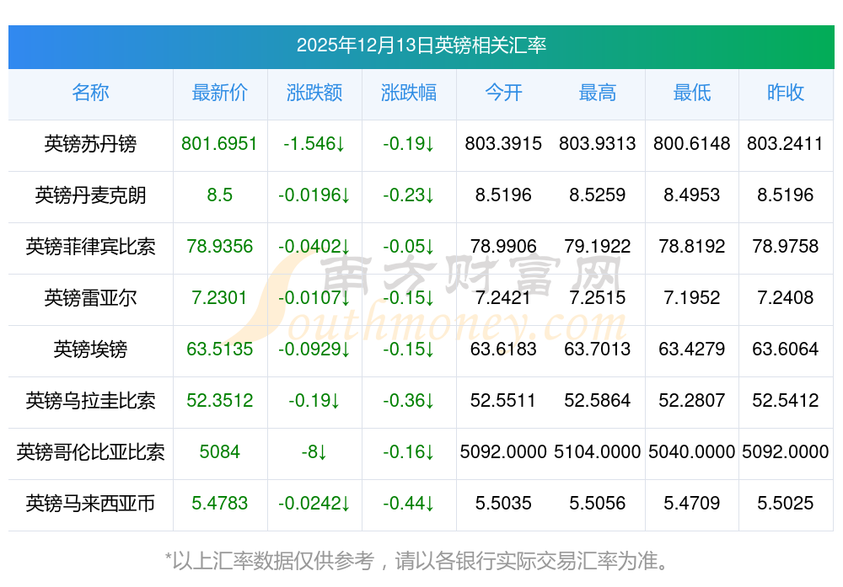Click previous close 803.2411

[786, 144]
